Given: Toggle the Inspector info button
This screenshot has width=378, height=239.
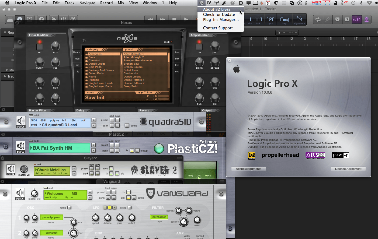Looking at the screenshot, I should pyautogui.click(x=20, y=19).
